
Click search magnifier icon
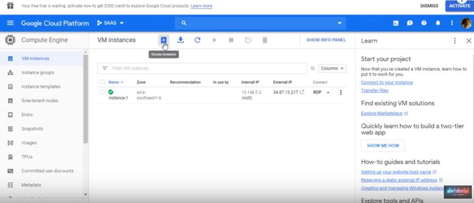pos(184,24)
